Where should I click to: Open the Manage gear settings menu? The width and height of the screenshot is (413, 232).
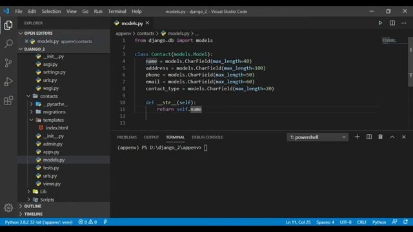point(8,208)
